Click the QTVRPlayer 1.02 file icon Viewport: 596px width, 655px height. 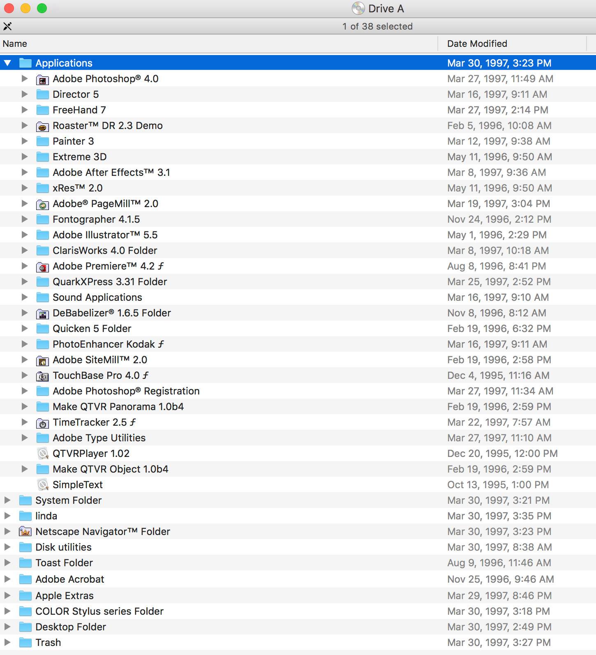point(42,454)
